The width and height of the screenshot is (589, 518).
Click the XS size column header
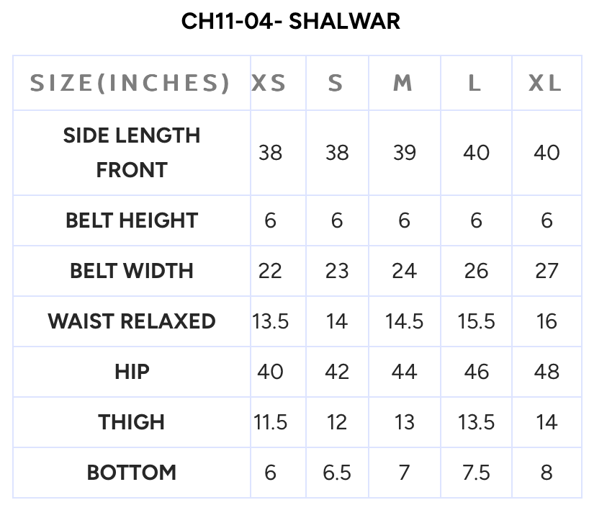(x=269, y=84)
